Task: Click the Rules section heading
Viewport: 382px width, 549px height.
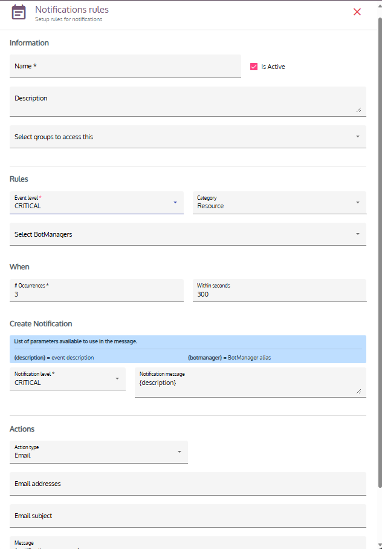Action: 19,179
